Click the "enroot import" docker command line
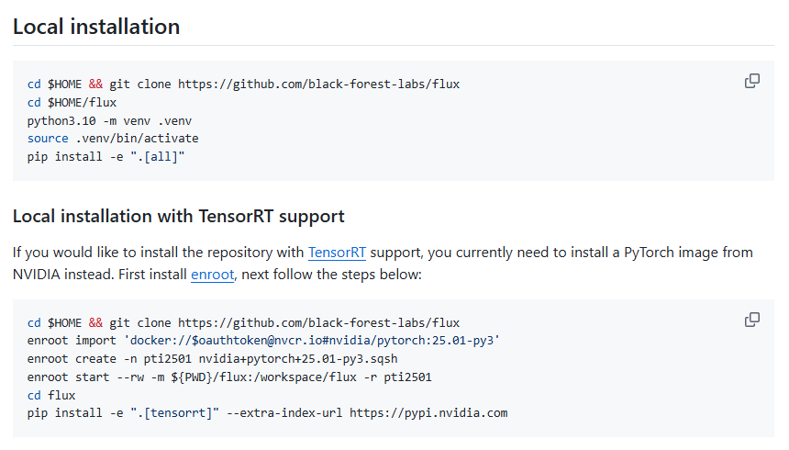Screen dimensions: 789x450 point(262,341)
